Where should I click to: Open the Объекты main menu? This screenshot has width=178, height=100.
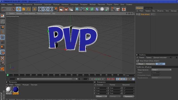[17, 4]
